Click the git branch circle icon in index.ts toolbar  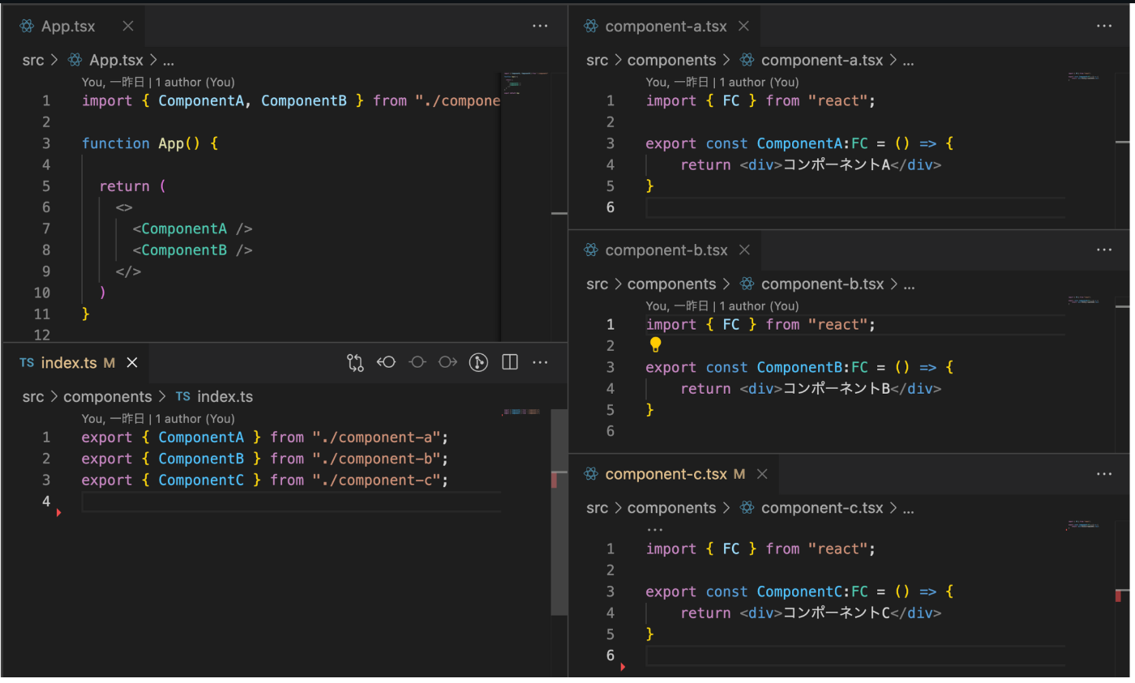coord(479,362)
